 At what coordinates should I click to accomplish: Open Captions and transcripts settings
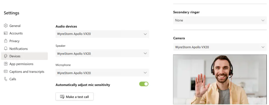(x=27, y=72)
